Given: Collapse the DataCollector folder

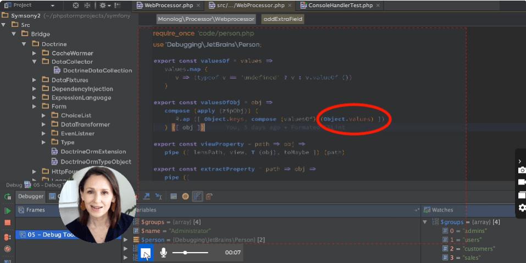Looking at the screenshot, I should click(x=34, y=61).
